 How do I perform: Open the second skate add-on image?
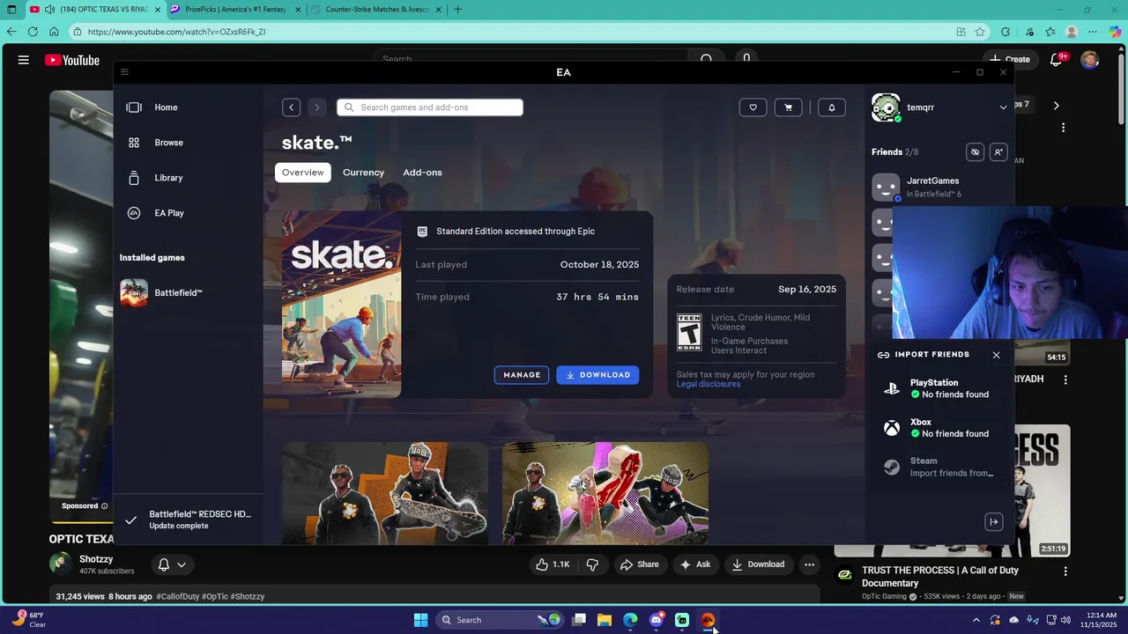[605, 493]
